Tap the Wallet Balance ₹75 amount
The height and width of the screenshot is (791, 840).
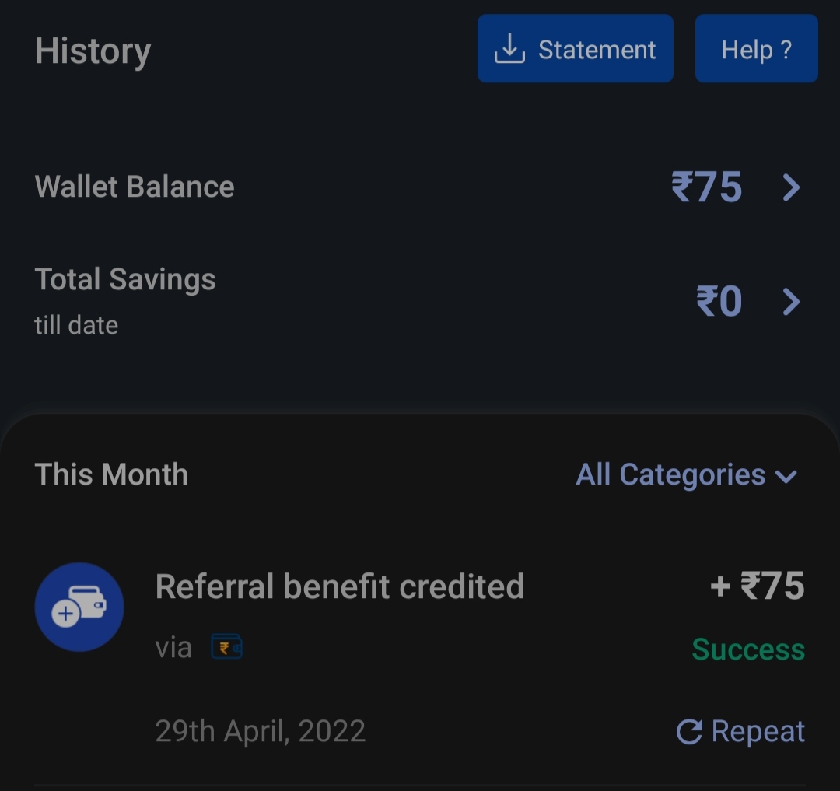pos(706,187)
